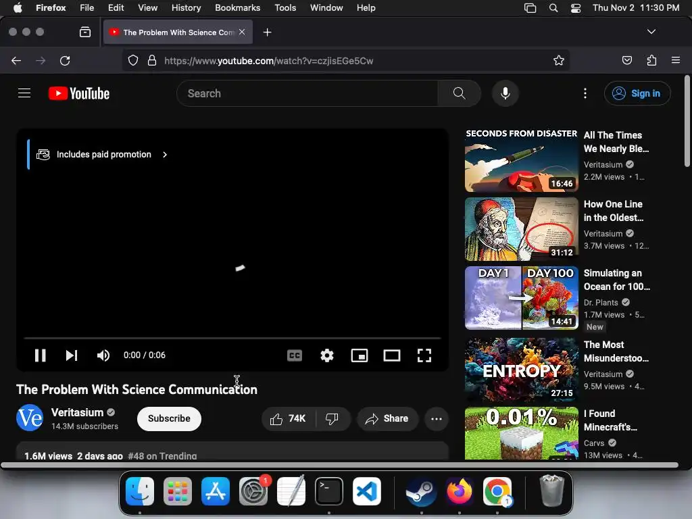Image resolution: width=692 pixels, height=519 pixels.
Task: Open Control Center in menu bar
Action: (x=576, y=8)
